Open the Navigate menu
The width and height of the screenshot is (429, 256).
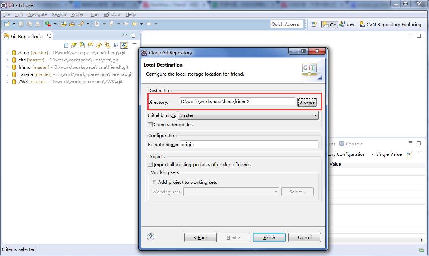tap(38, 14)
